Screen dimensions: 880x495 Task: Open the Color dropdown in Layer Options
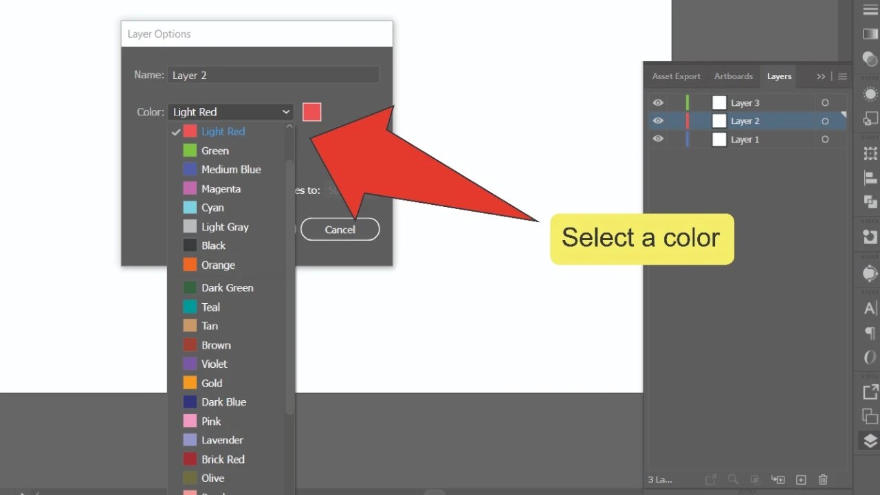230,111
